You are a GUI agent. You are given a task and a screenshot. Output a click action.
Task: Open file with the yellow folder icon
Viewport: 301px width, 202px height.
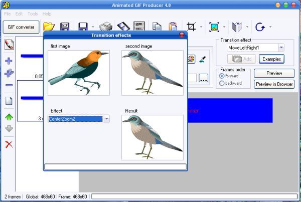point(49,27)
